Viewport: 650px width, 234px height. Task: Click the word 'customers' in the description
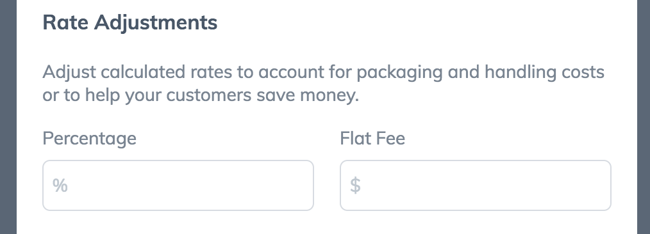click(209, 95)
